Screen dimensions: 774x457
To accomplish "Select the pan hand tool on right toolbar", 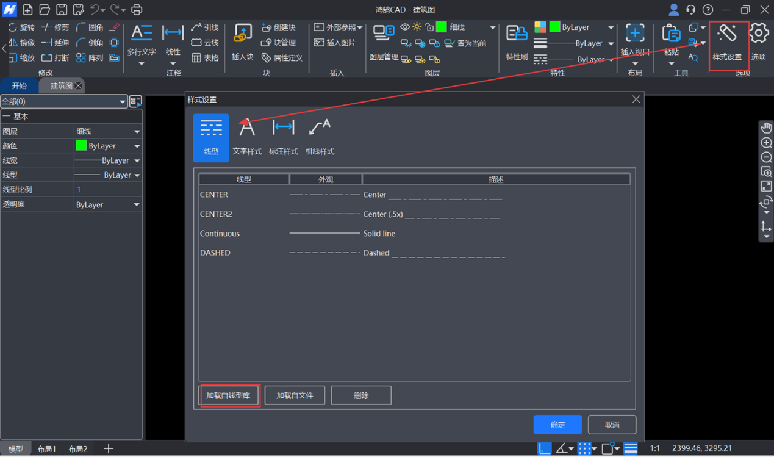I will 766,128.
